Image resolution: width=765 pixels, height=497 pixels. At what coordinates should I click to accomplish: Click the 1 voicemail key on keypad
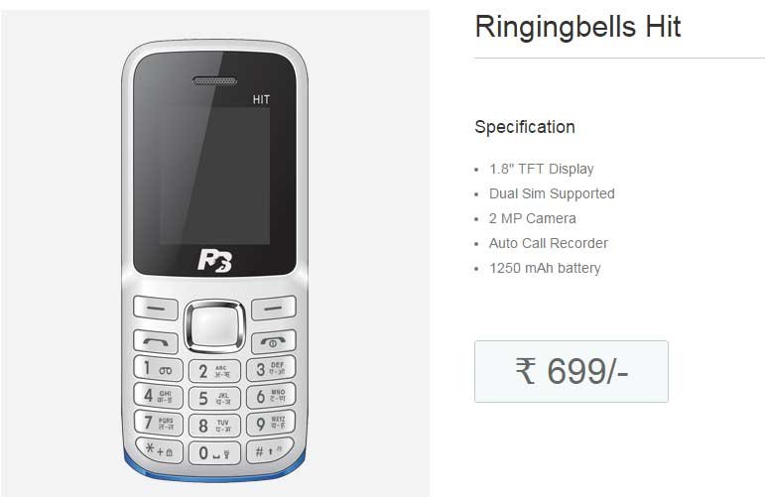click(x=158, y=369)
